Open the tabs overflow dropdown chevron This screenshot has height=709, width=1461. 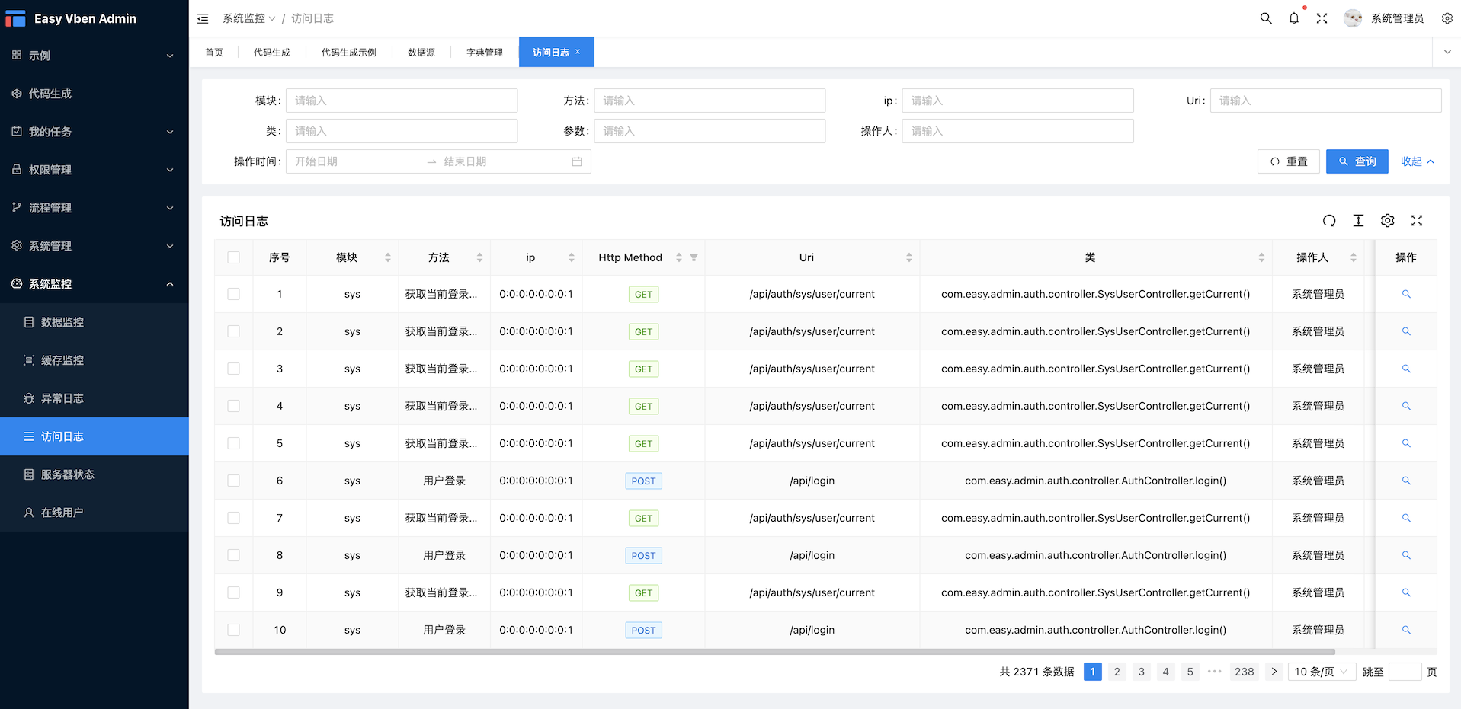pyautogui.click(x=1447, y=52)
